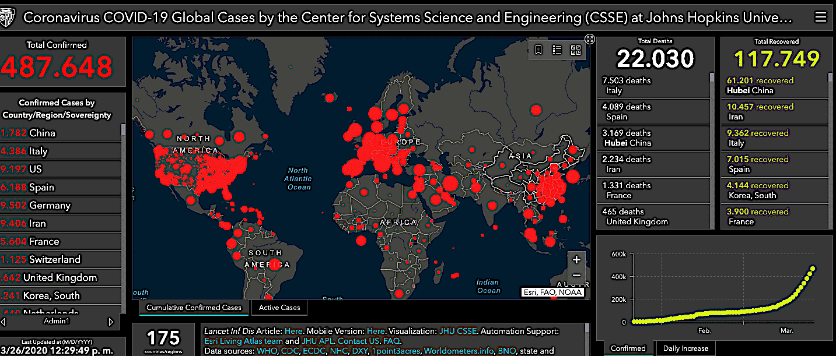Click the Total Deaths list scrollbar

click(x=711, y=77)
